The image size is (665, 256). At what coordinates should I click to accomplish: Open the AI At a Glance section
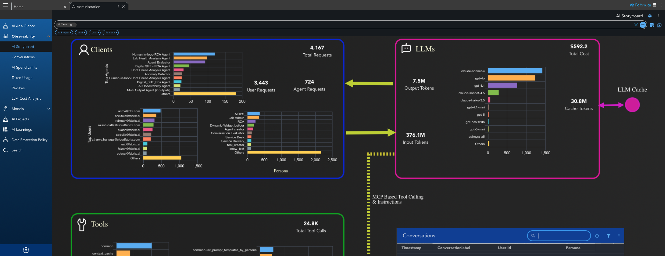[x=23, y=26]
